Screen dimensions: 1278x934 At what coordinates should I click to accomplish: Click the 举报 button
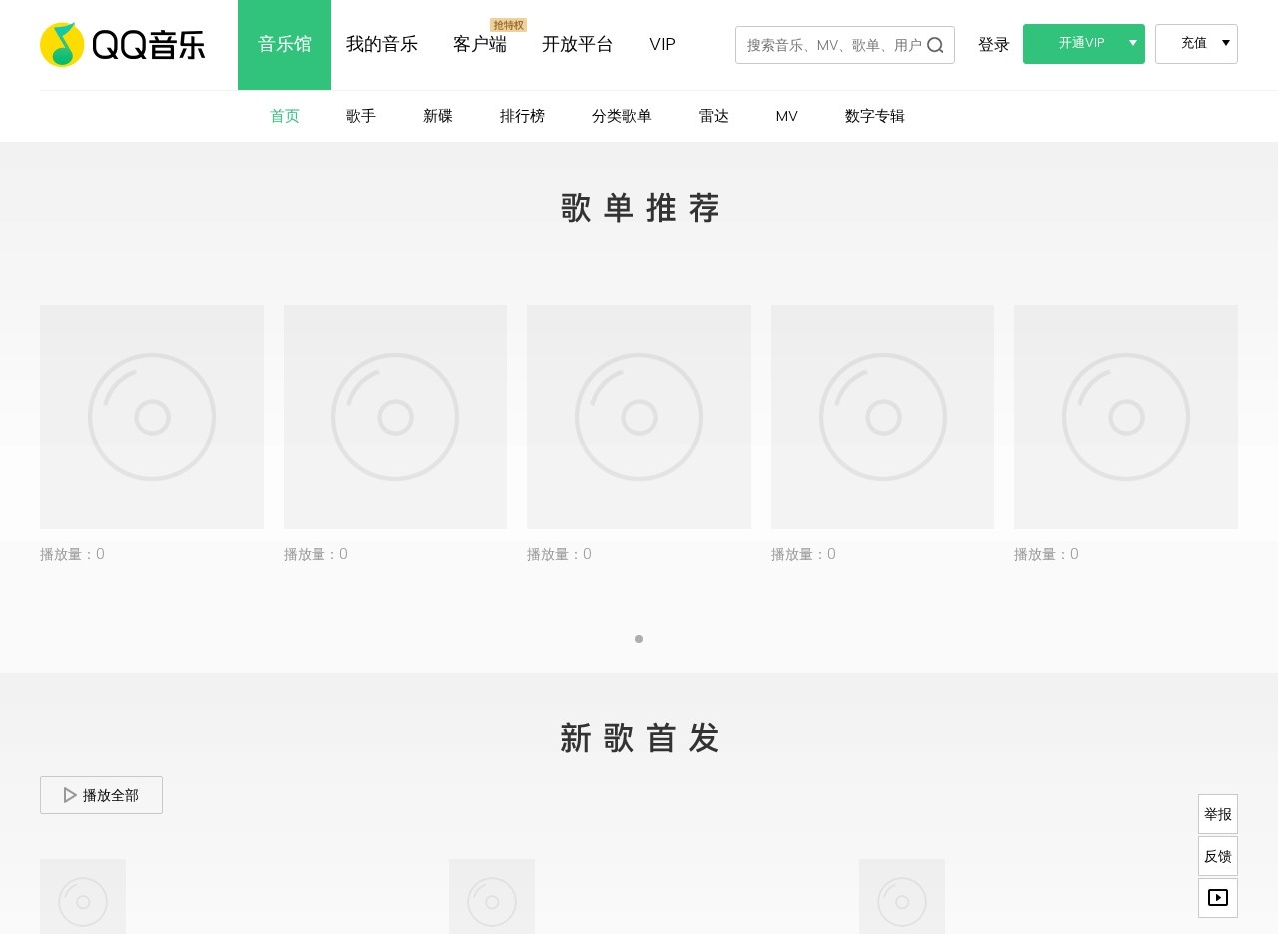(1217, 814)
